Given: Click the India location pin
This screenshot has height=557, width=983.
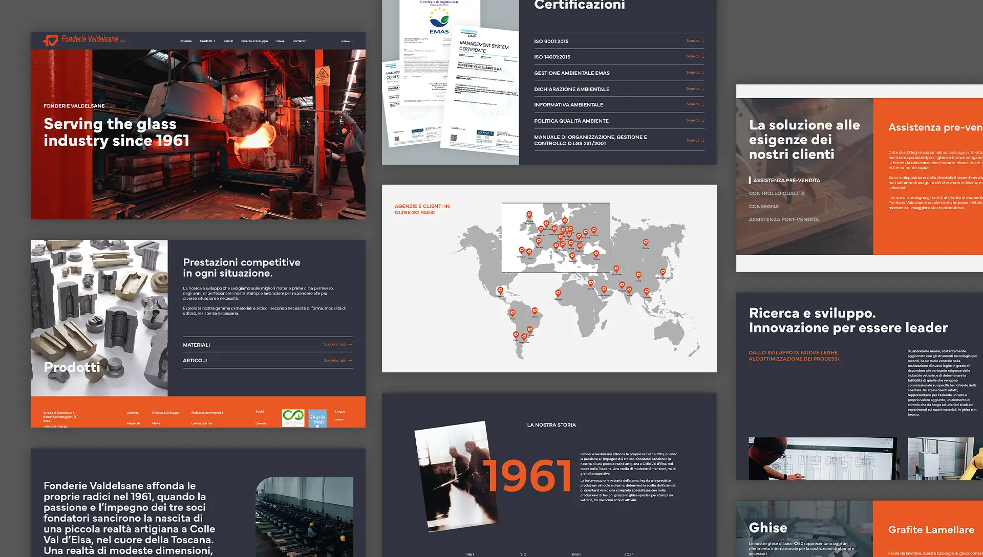Looking at the screenshot, I should pyautogui.click(x=629, y=290).
